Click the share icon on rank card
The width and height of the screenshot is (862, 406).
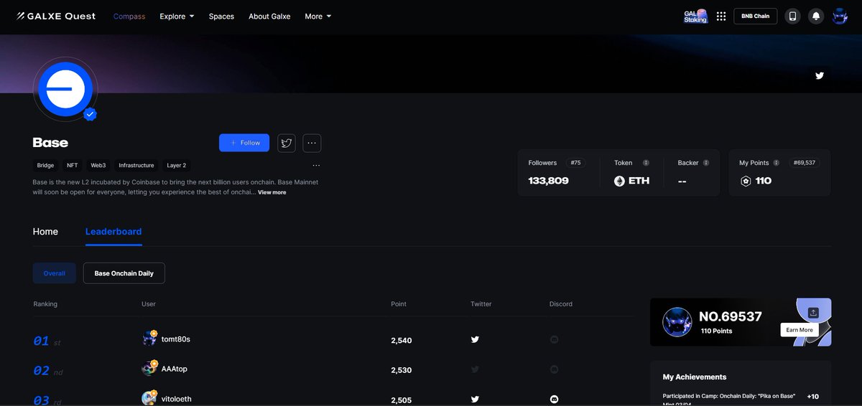tap(813, 313)
